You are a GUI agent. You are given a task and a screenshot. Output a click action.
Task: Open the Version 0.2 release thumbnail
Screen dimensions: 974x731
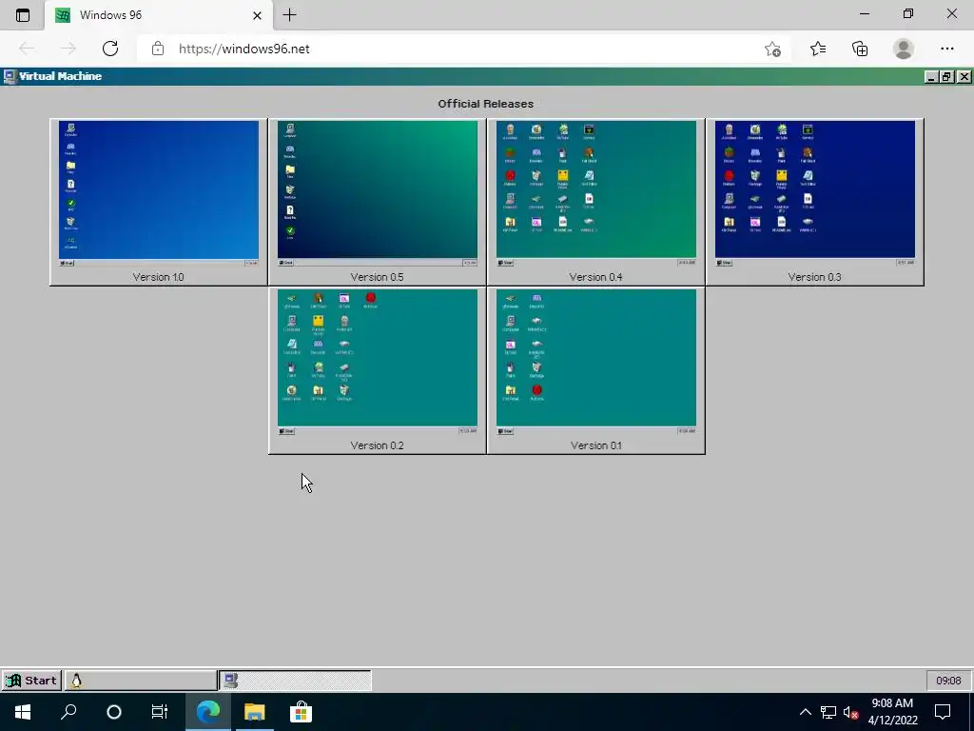coord(377,370)
